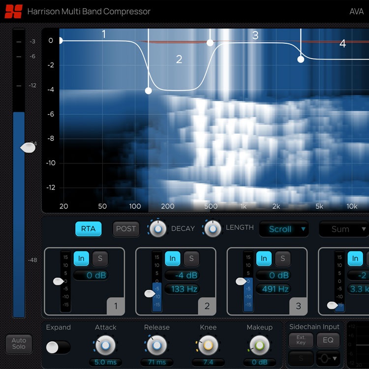
Task: Disable band 2 with its In button
Action: [x=172, y=258]
